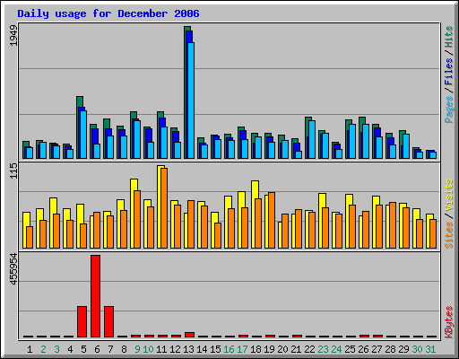The image size is (459, 359).
Task: Click day label 18 on the x-axis
Action: click(x=255, y=349)
